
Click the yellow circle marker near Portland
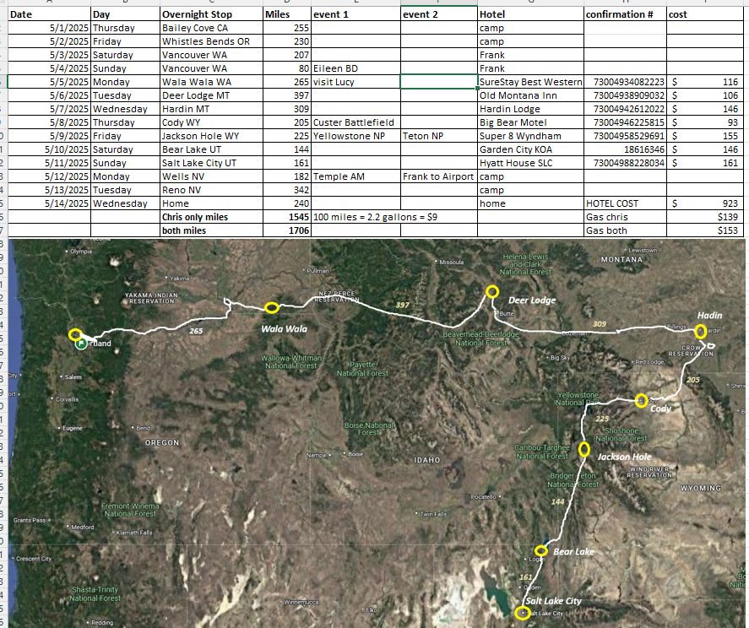75,335
